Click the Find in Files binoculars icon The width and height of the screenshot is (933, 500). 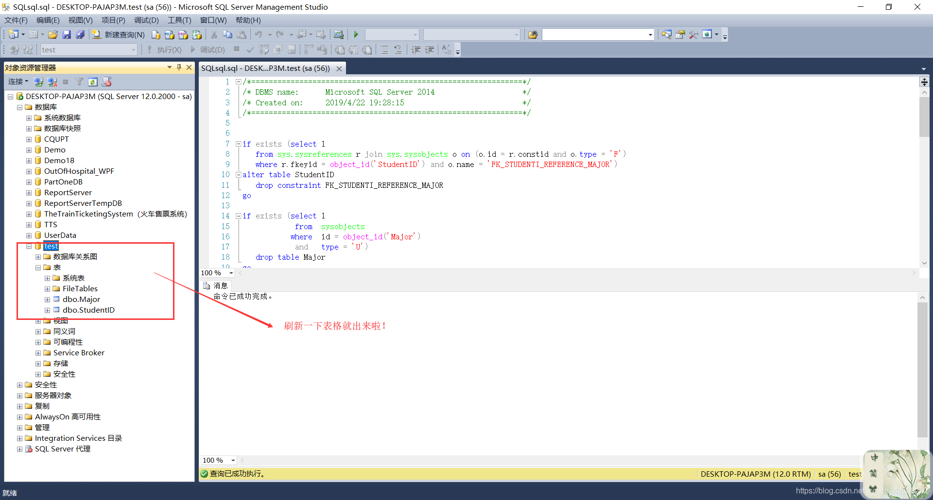533,34
